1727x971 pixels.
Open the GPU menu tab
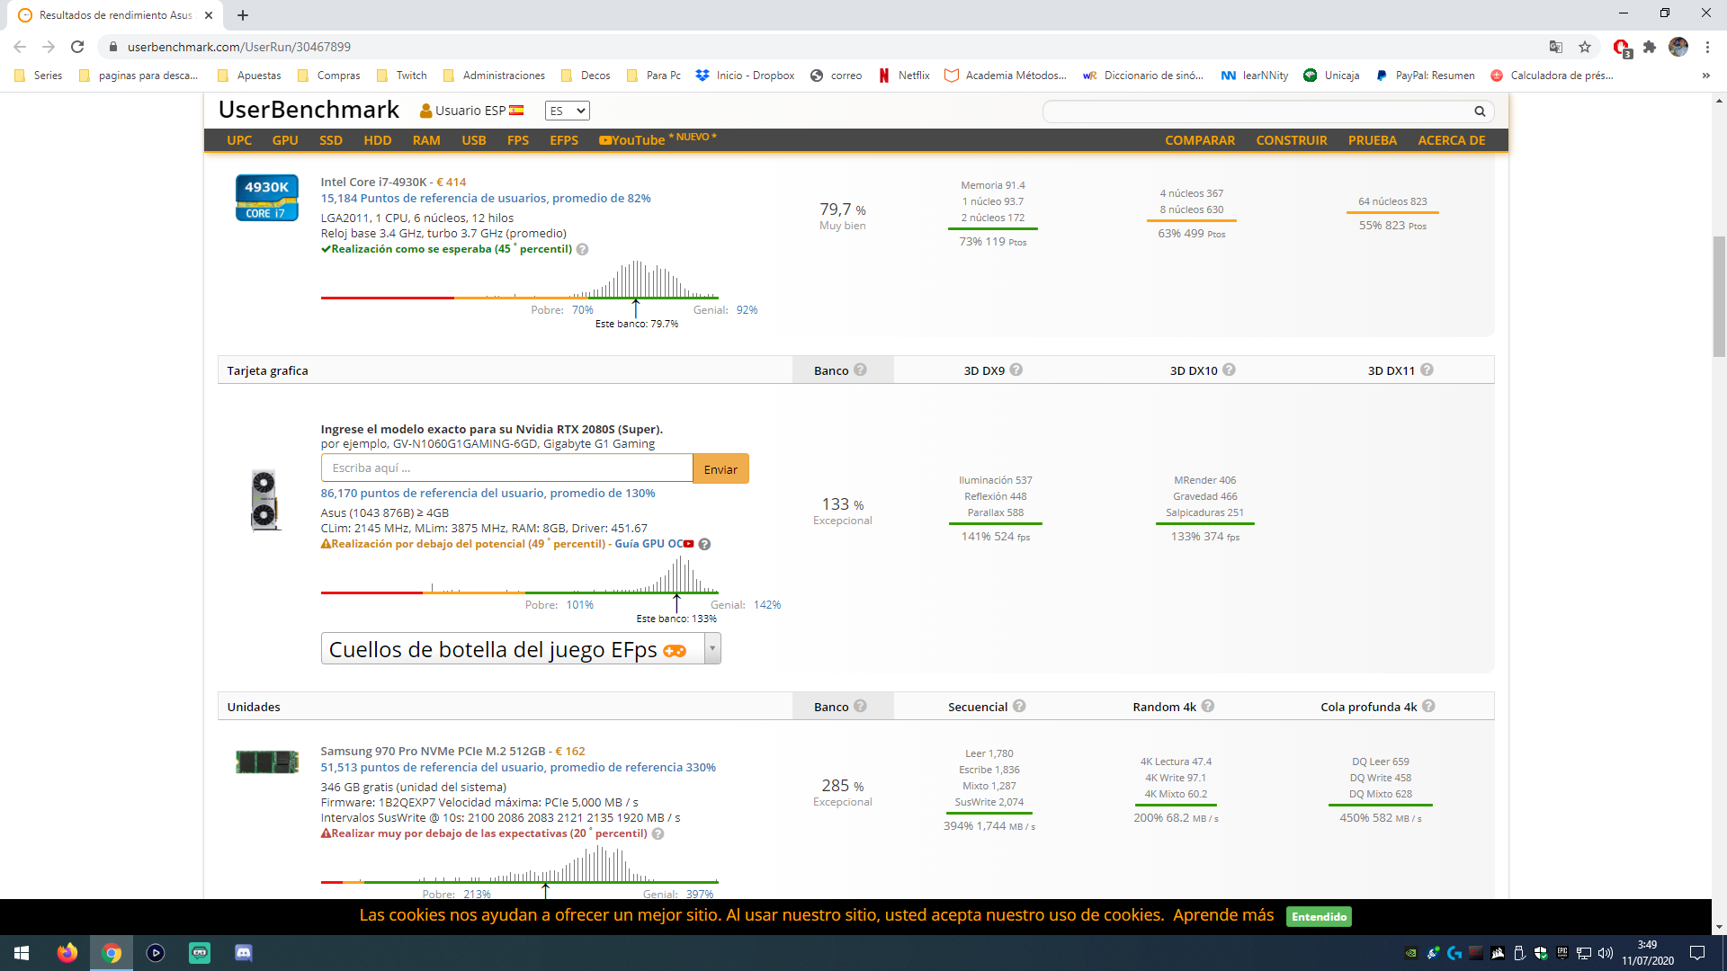pos(285,140)
